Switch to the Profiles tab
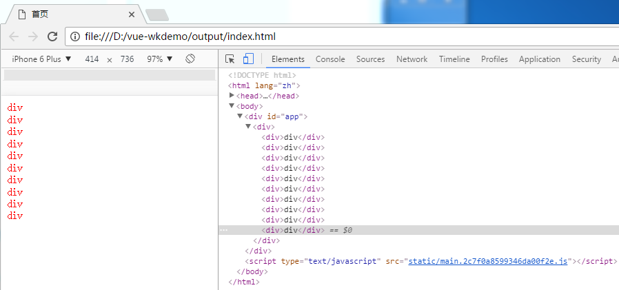 point(494,59)
